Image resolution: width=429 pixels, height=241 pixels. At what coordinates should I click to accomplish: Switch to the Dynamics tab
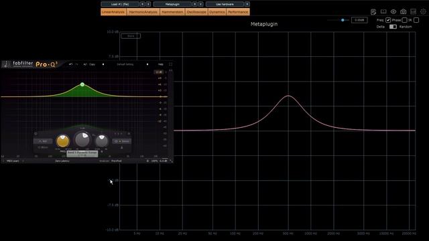[x=217, y=12]
